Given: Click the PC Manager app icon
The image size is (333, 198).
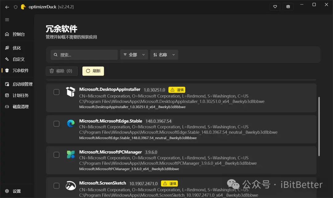Looking at the screenshot, I should click(x=71, y=155).
